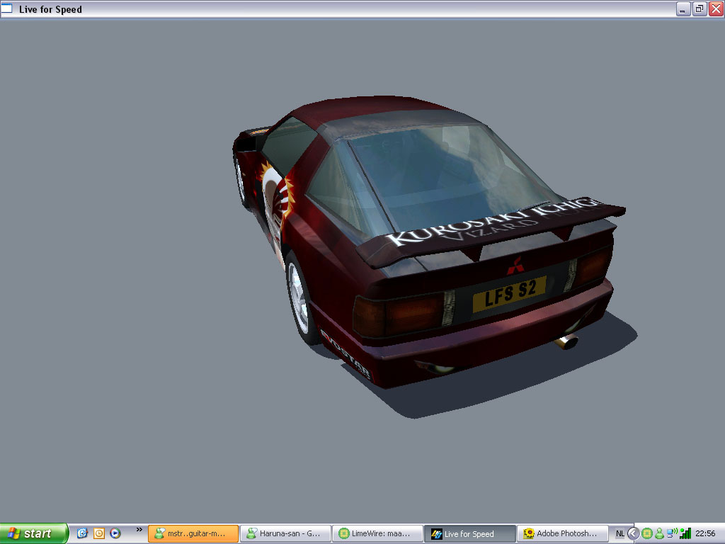Switch to Adobe Photoshop from taskbar
This screenshot has width=725, height=544.
[x=561, y=534]
